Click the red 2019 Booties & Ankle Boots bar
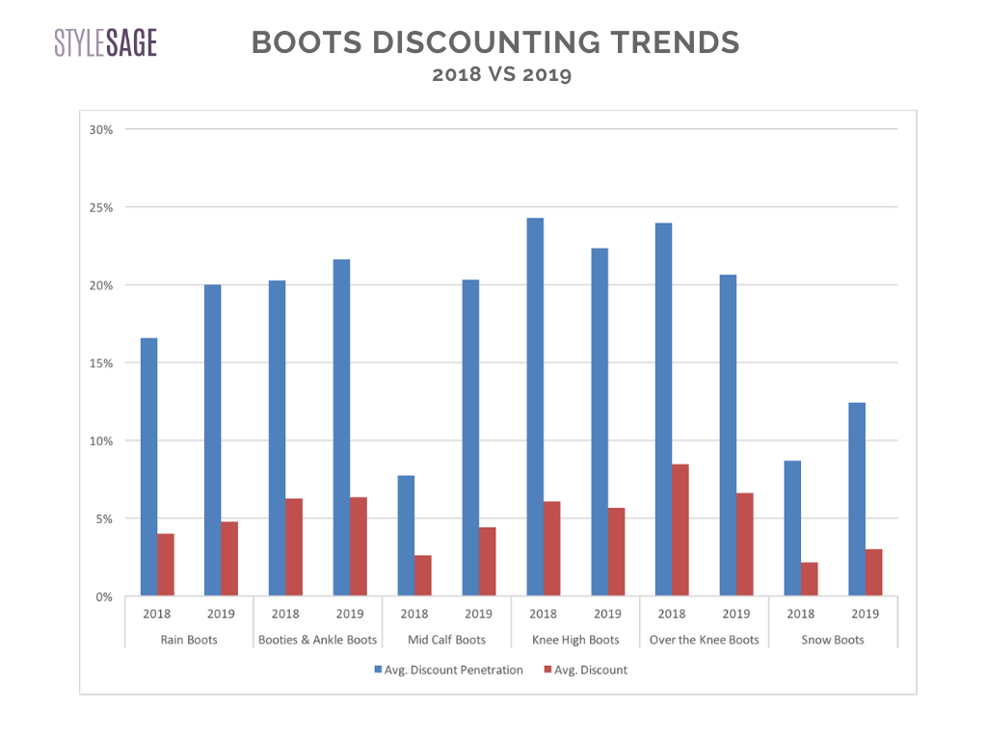The width and height of the screenshot is (987, 740). coord(359,546)
